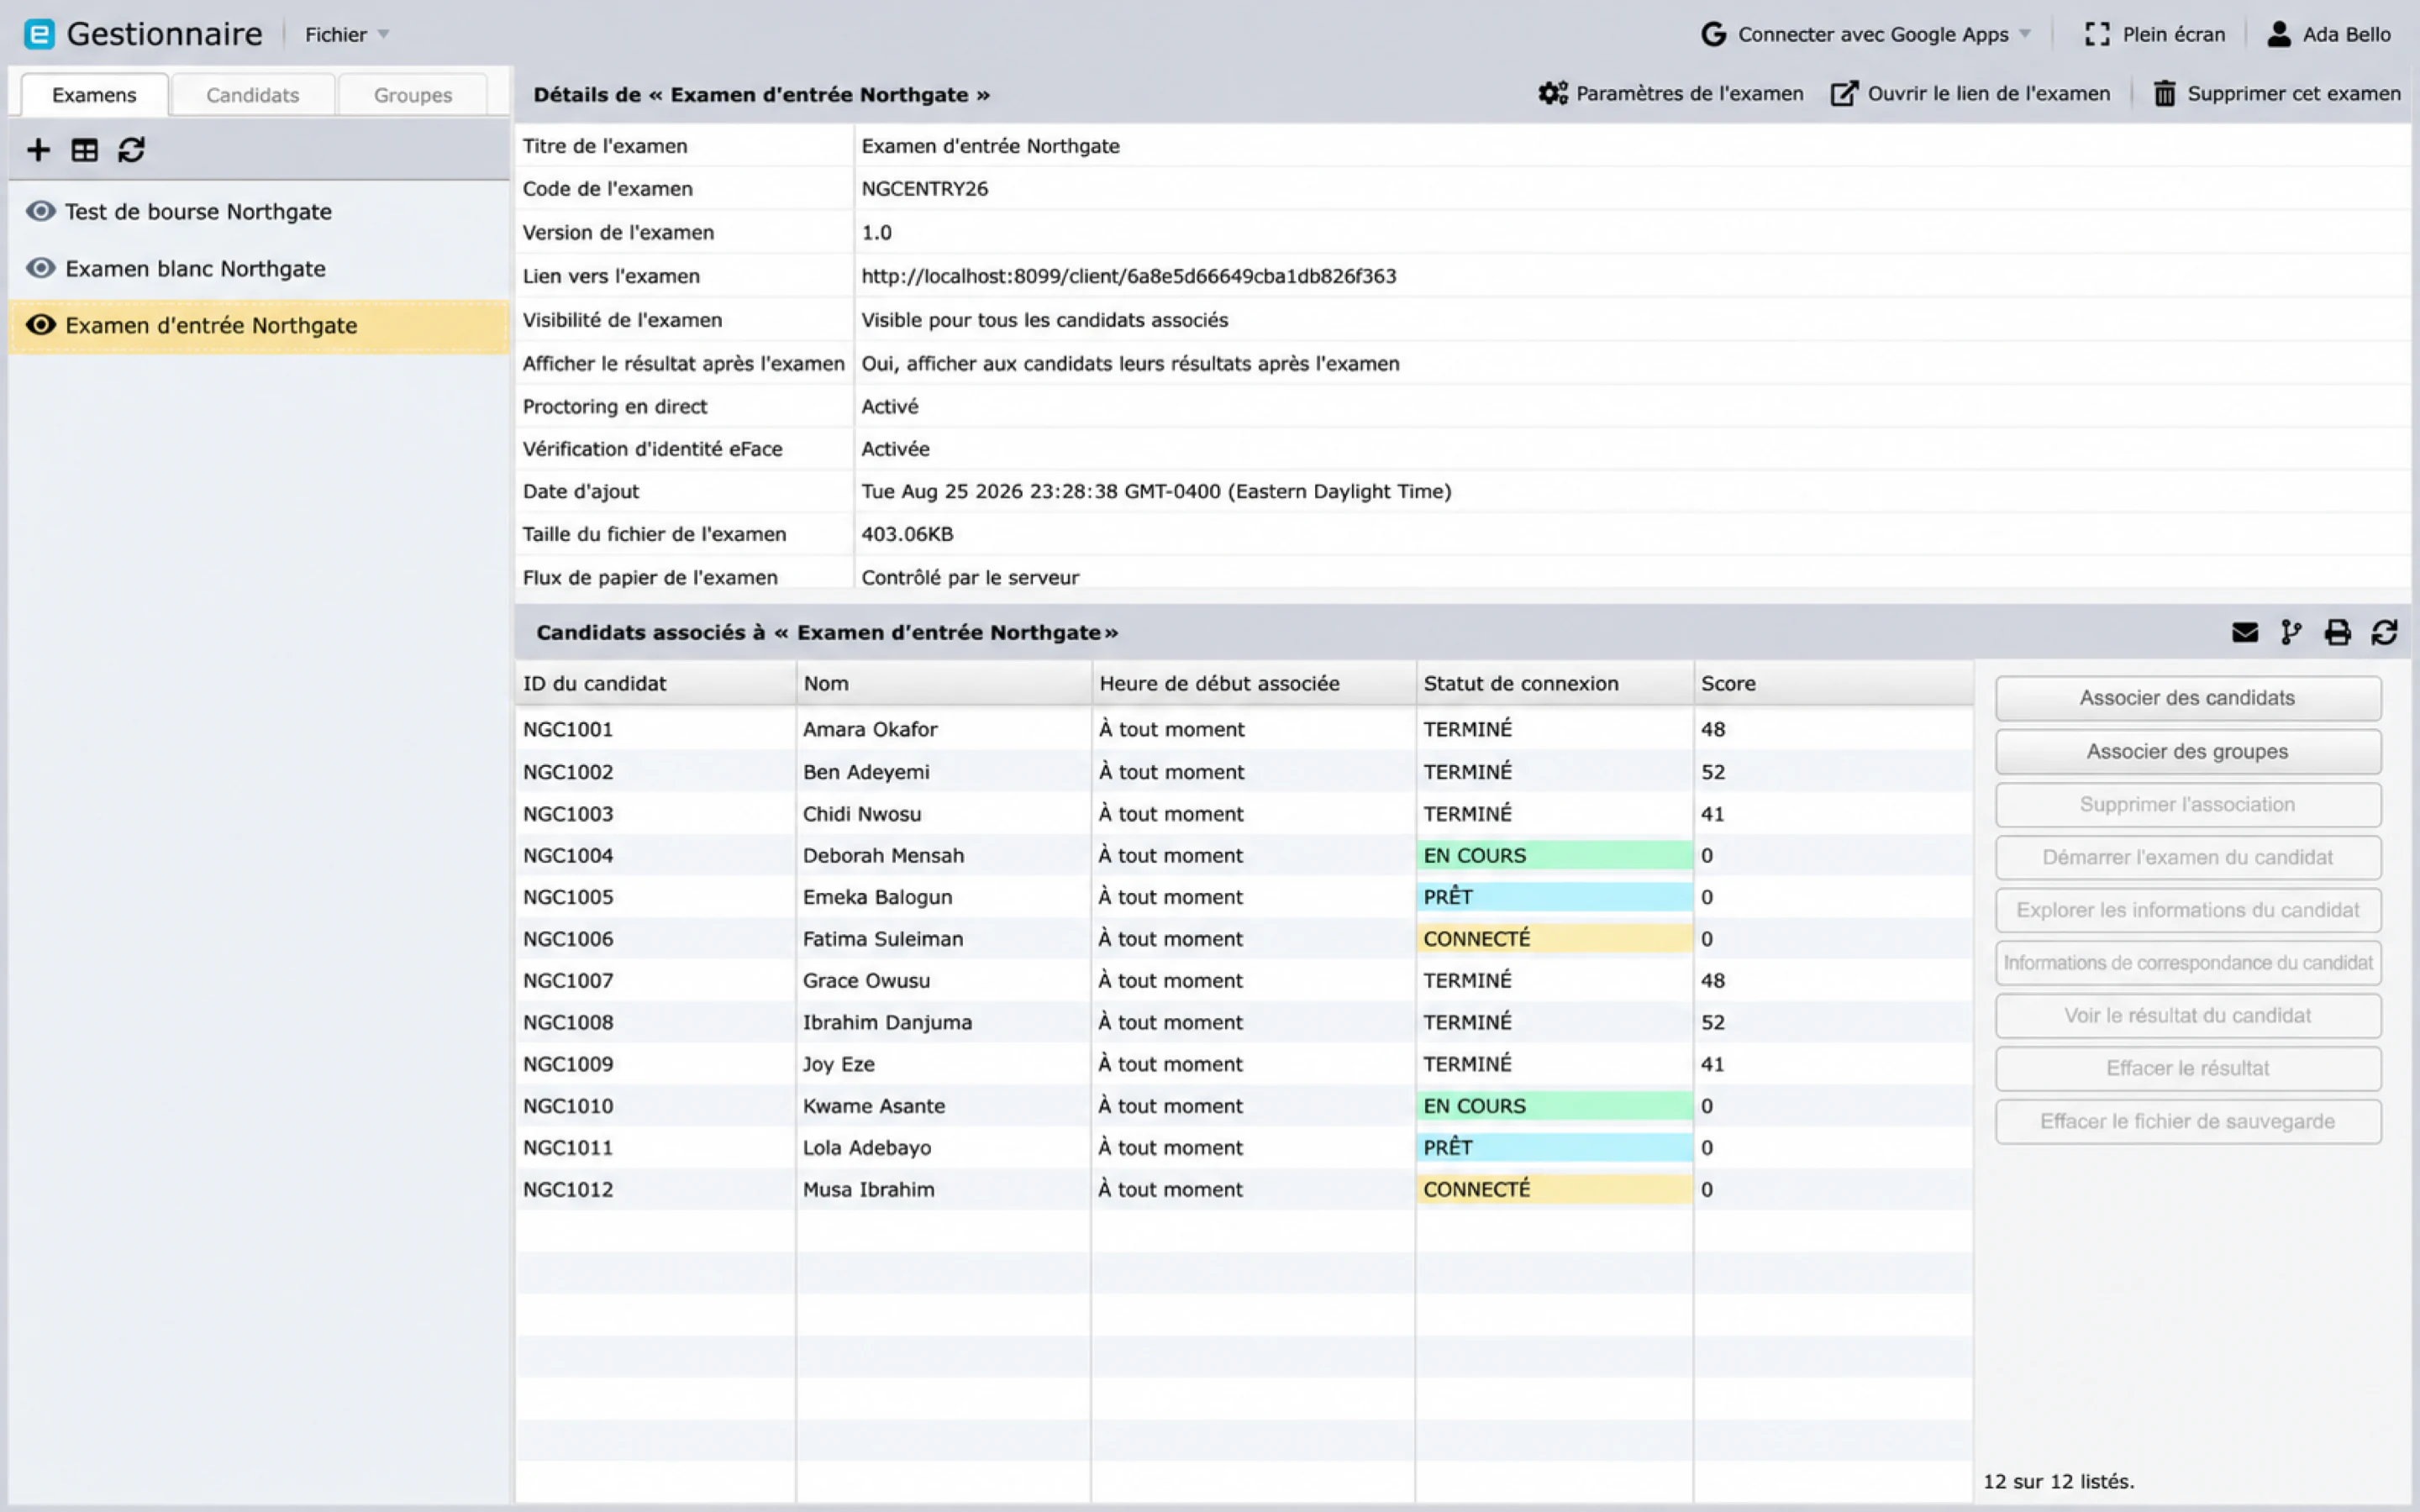The width and height of the screenshot is (2420, 1512).
Task: Click the exam table view icon
Action: 85,150
